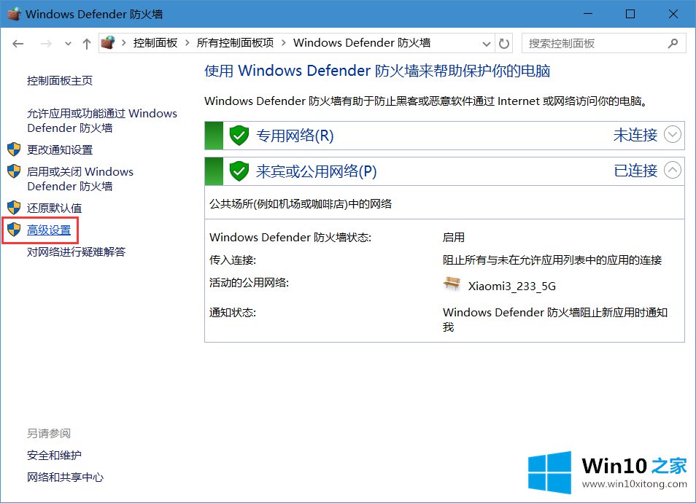Click 来宾或公用网络(P) heading
Image resolution: width=696 pixels, height=503 pixels.
[316, 171]
